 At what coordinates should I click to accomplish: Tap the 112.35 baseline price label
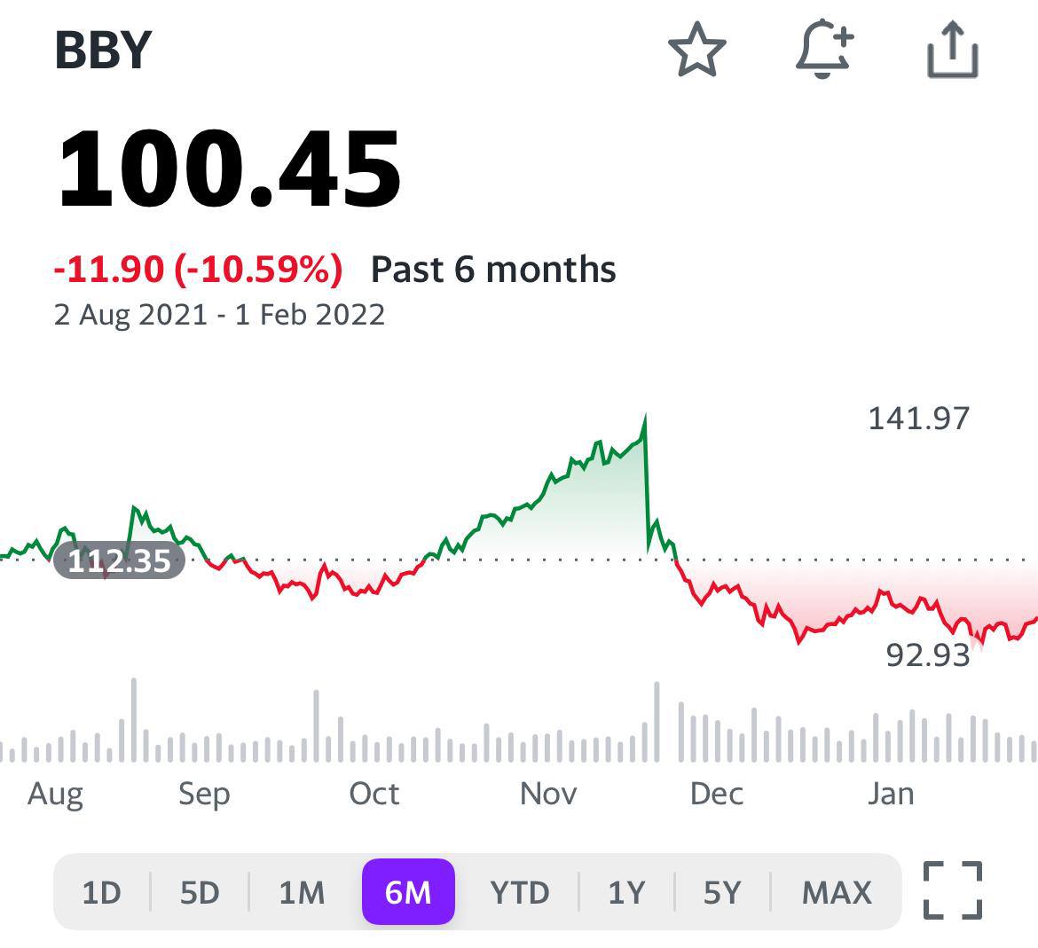click(119, 560)
